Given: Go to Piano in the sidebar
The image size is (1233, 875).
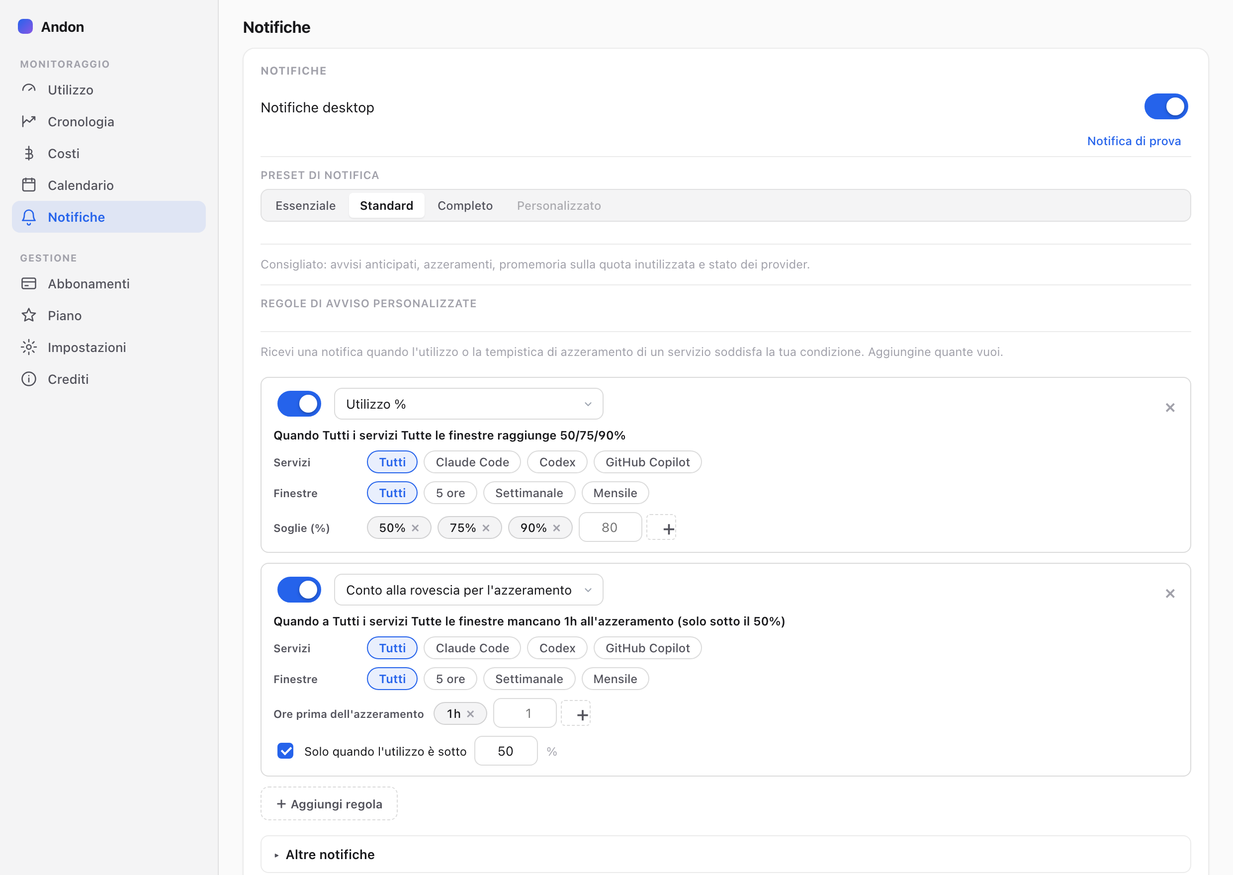Looking at the screenshot, I should click(109, 315).
